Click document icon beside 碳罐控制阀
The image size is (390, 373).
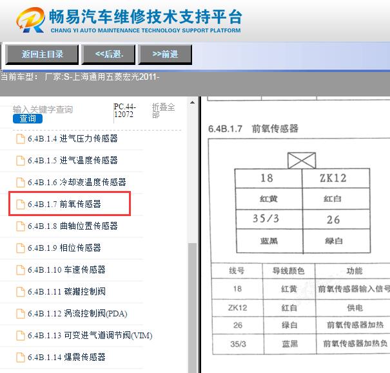(21, 291)
